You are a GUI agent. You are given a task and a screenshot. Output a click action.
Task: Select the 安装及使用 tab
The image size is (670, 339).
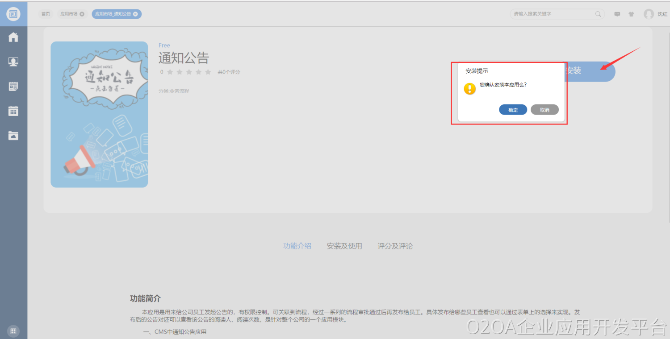pos(344,246)
